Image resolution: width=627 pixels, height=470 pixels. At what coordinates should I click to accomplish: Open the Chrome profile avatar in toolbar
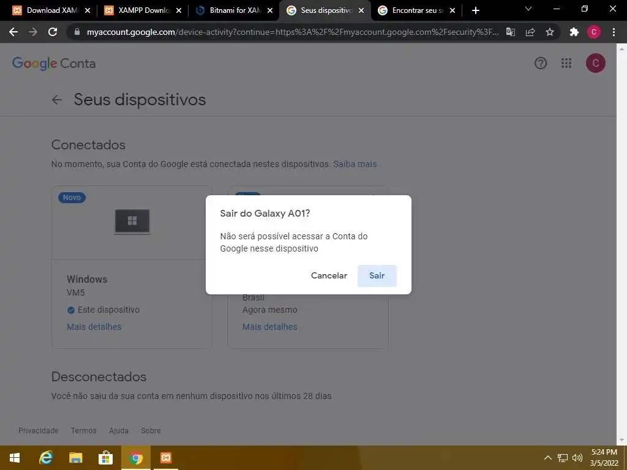(x=593, y=32)
